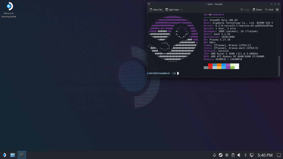The width and height of the screenshot is (283, 159).
Task: Click the Steam tray icon
Action: (x=221, y=155)
